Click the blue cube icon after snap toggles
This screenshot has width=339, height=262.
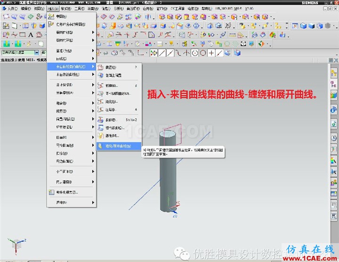(x=237, y=53)
